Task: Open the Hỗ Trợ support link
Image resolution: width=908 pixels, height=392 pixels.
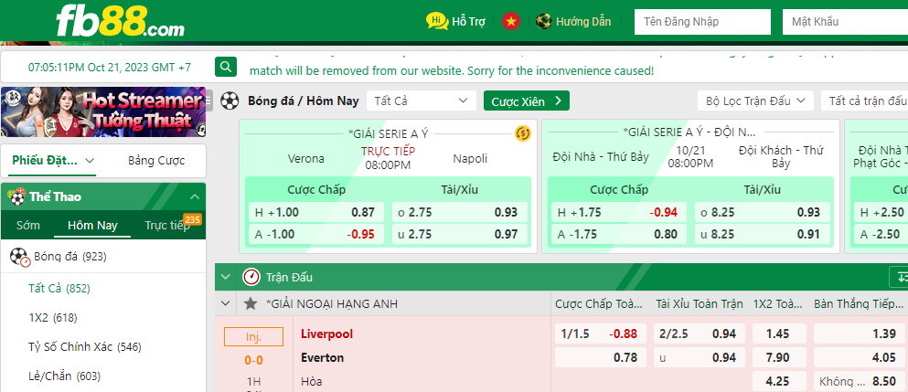Action: coord(468,21)
